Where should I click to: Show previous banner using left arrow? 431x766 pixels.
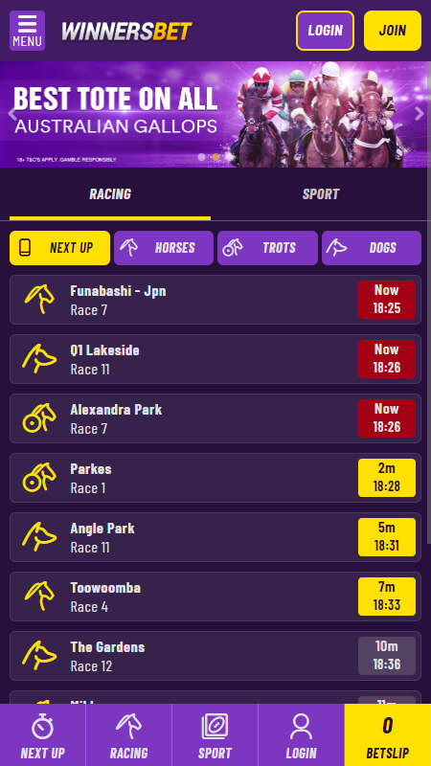tap(12, 114)
